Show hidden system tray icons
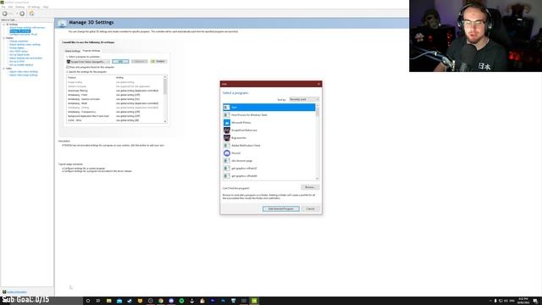542x305 pixels. point(490,301)
